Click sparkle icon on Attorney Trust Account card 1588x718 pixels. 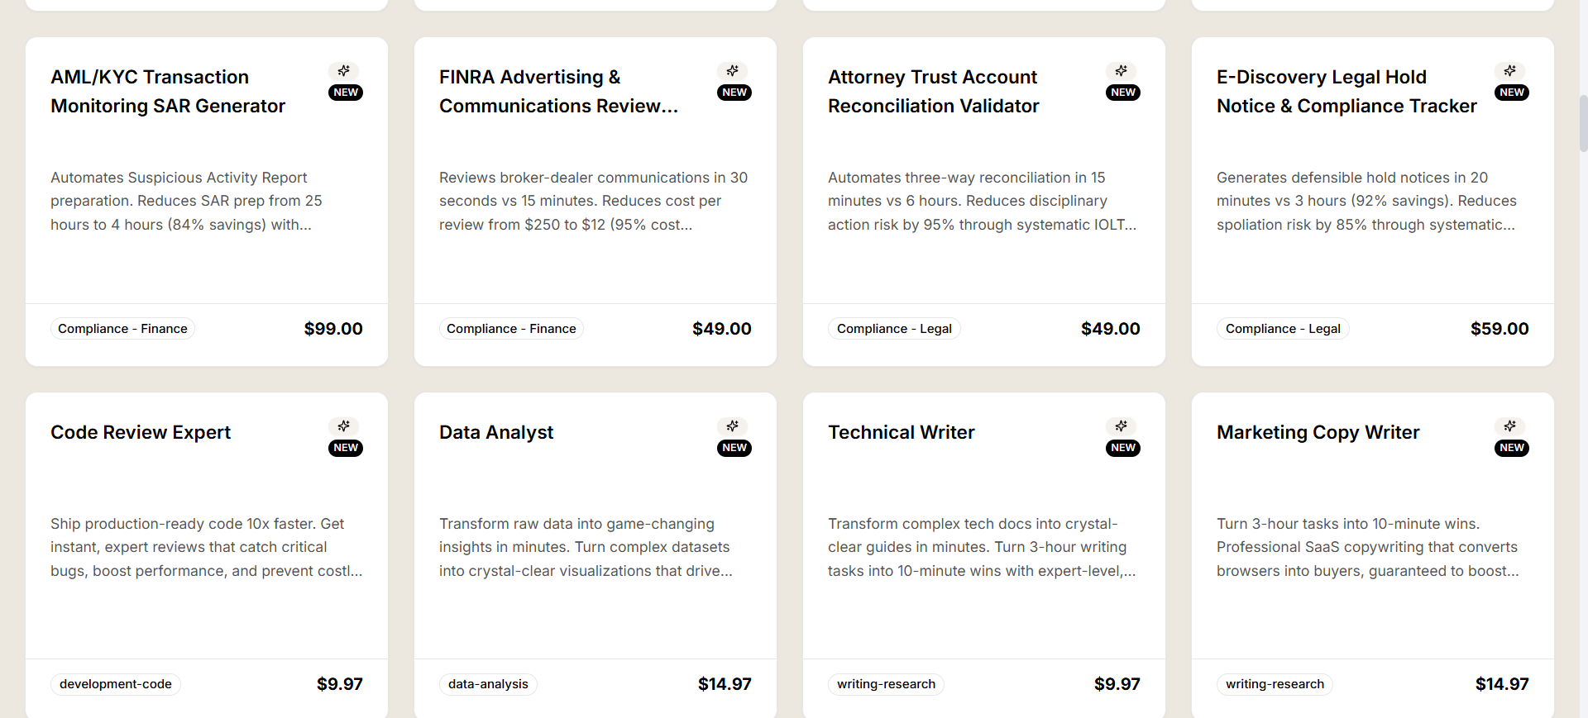click(x=1122, y=71)
